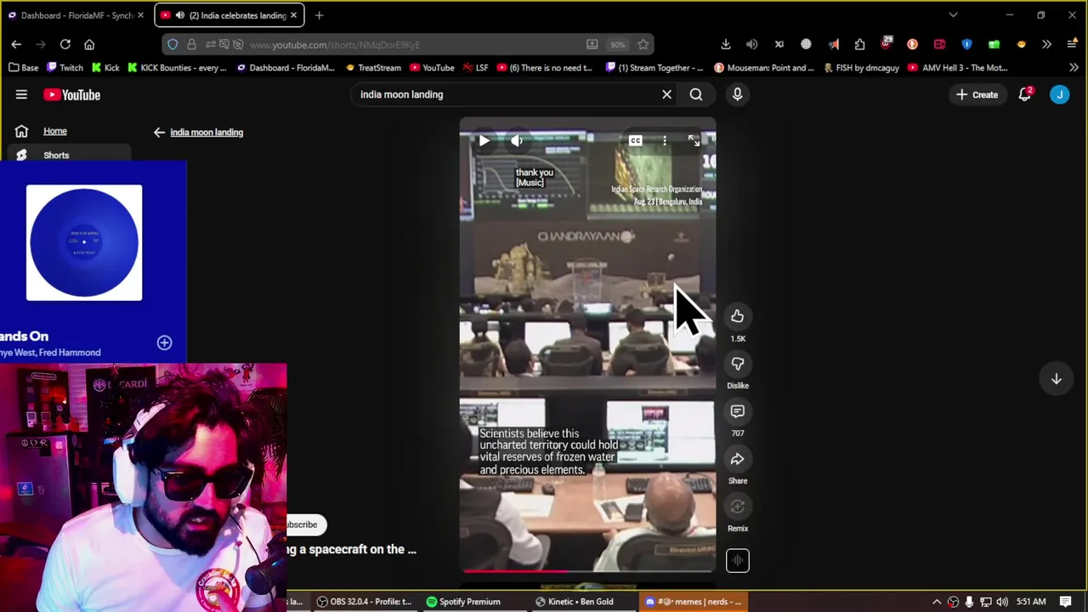Open Shorts in the YouTube sidebar
The width and height of the screenshot is (1088, 612).
coord(56,155)
